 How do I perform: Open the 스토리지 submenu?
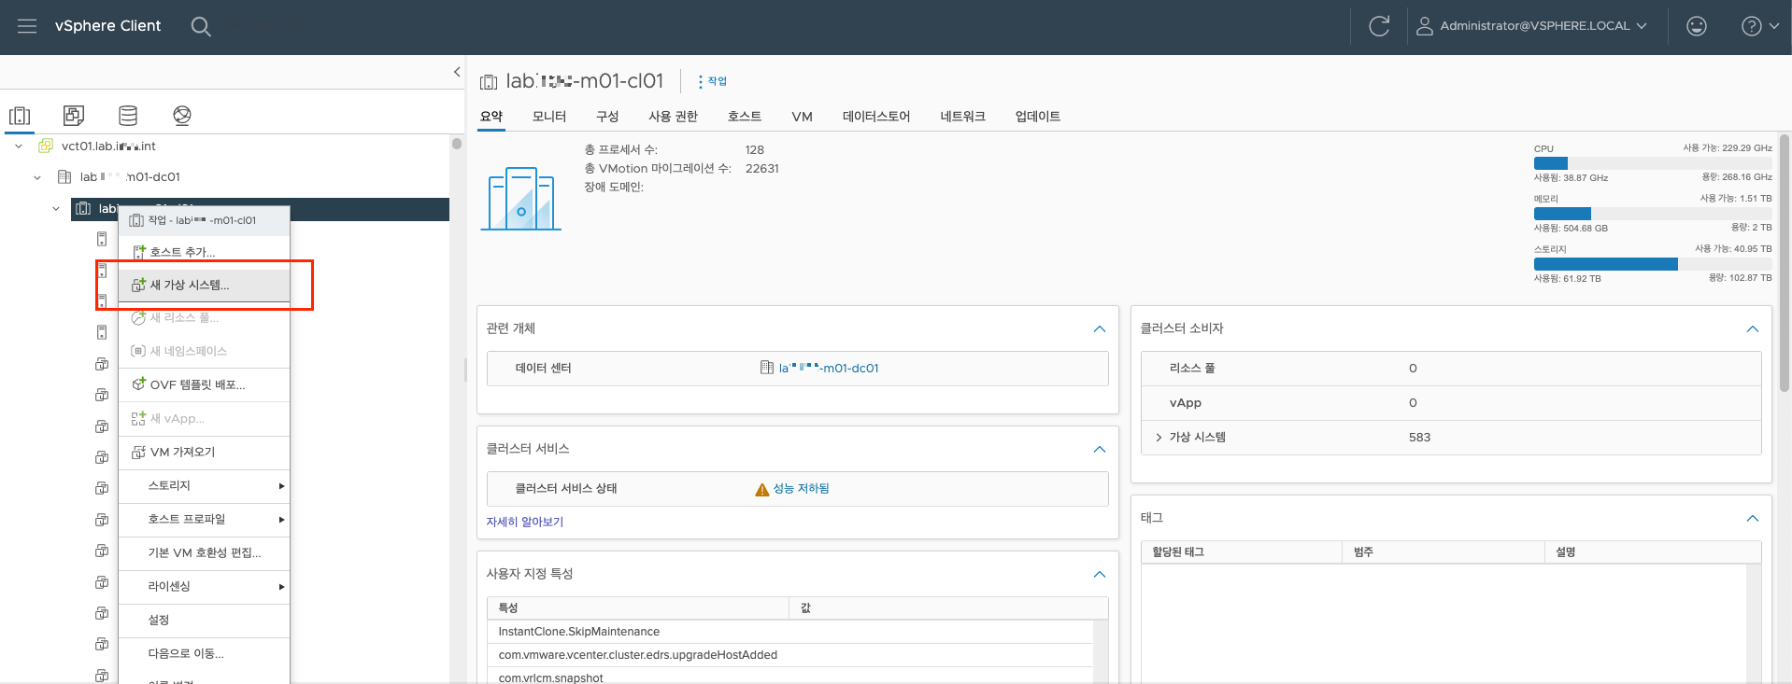(204, 485)
